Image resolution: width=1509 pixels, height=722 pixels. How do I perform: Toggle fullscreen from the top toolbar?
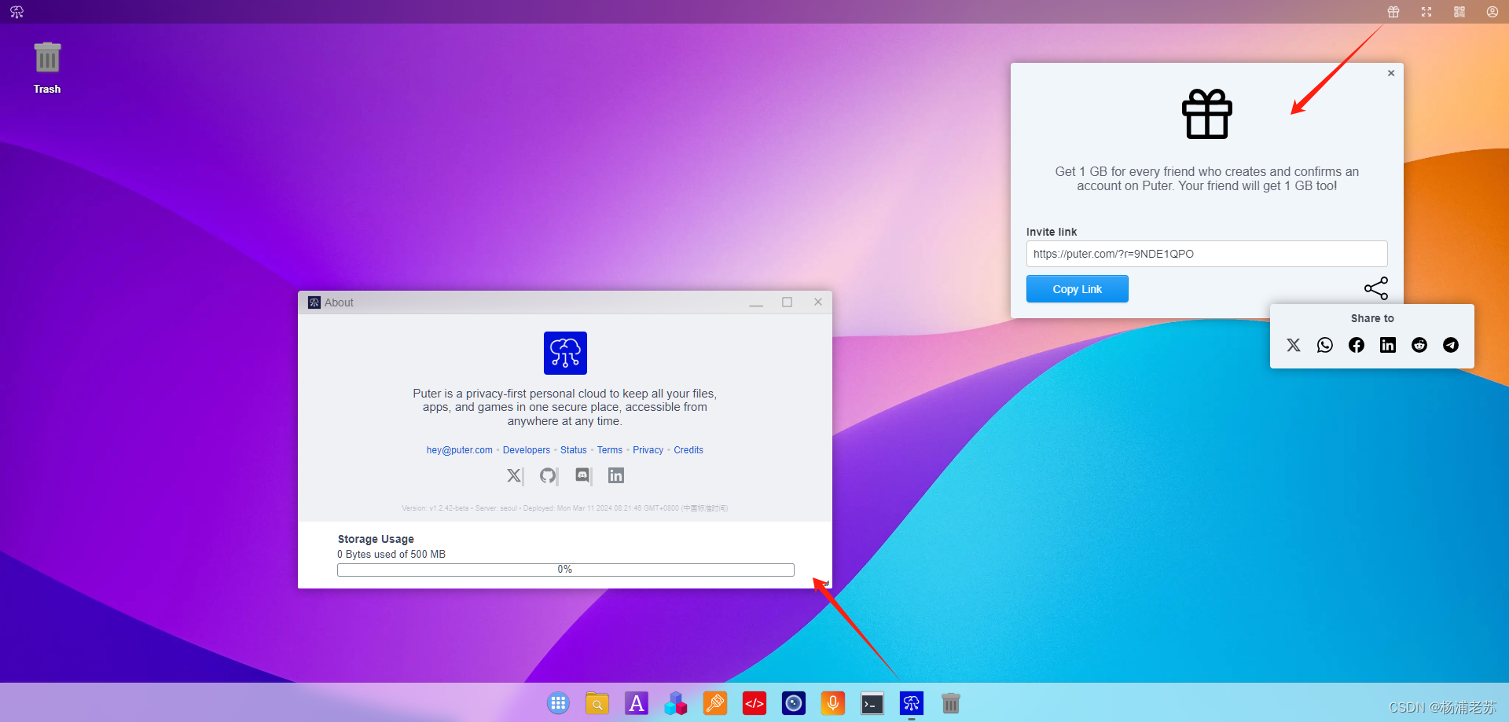click(1426, 12)
